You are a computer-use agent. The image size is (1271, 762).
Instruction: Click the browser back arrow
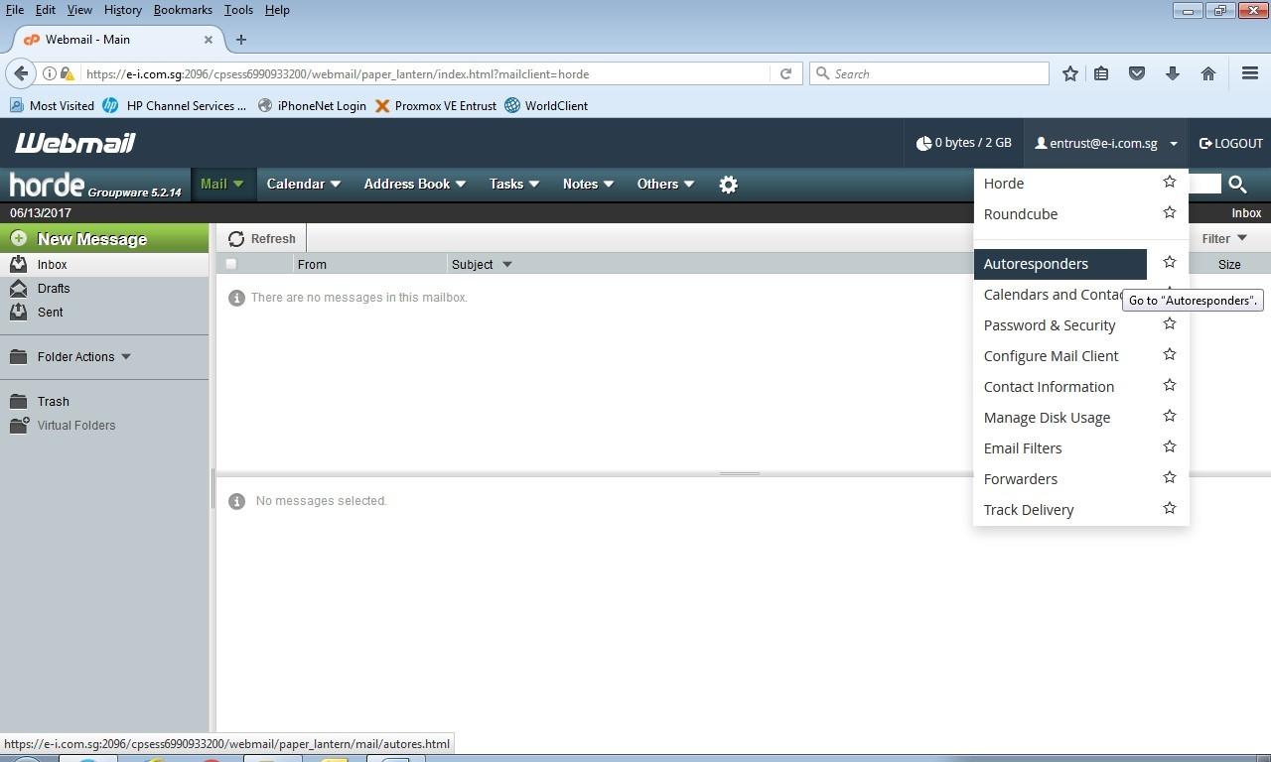(21, 73)
